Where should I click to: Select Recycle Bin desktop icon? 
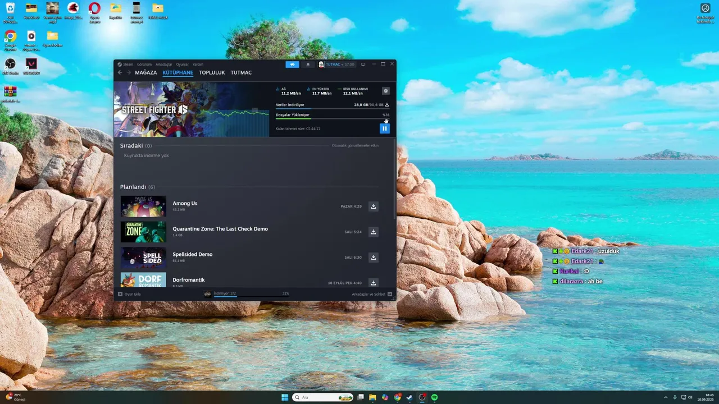click(10, 12)
